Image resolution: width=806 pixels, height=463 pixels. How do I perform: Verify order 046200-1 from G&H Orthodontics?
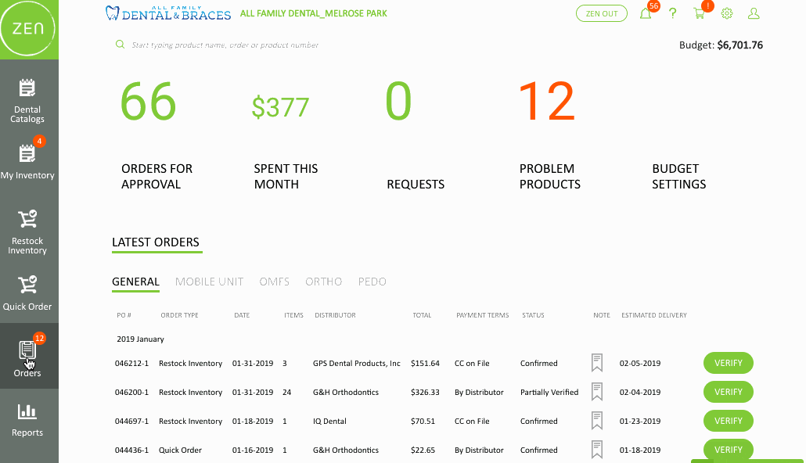click(728, 392)
